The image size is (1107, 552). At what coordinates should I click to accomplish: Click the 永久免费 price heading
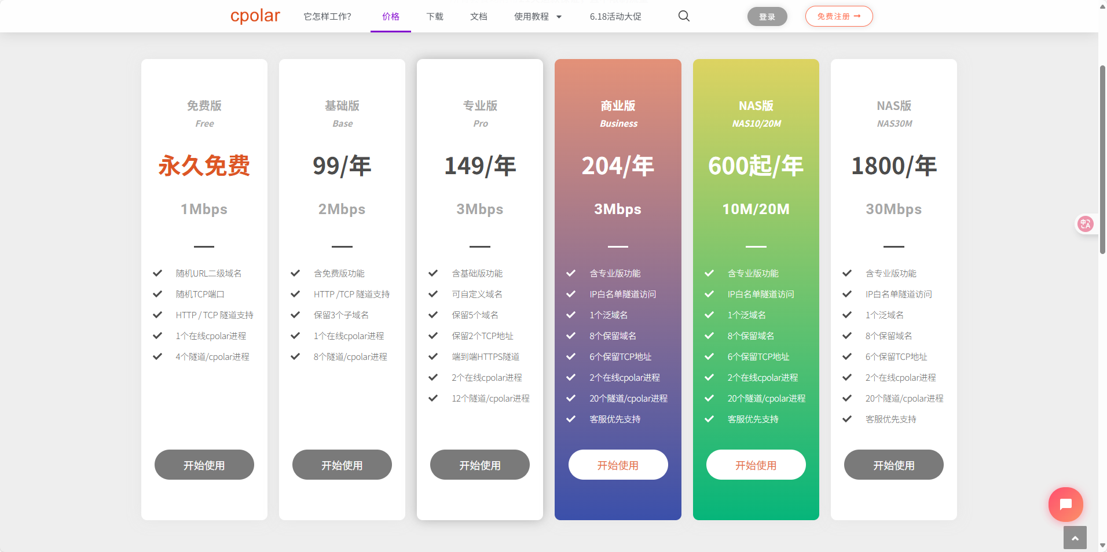pyautogui.click(x=204, y=166)
